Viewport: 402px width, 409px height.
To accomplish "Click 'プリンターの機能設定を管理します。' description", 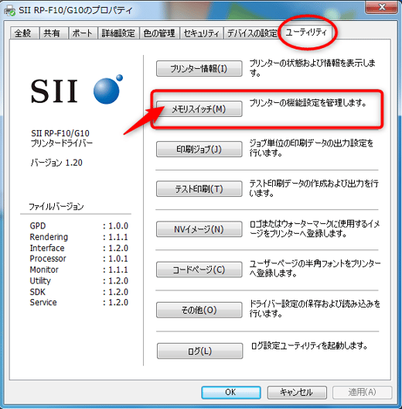I will tap(308, 103).
